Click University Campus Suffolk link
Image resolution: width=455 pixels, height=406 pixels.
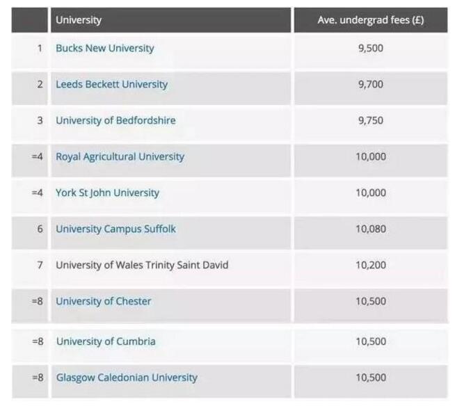pos(115,229)
